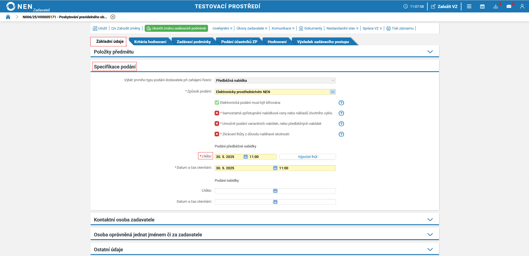Open the messages envelope icon
529x256 pixels.
click(509, 6)
